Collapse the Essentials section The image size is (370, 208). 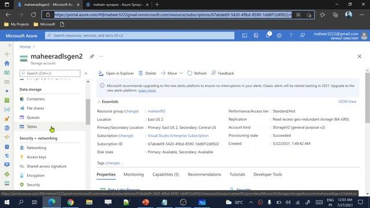point(108,102)
